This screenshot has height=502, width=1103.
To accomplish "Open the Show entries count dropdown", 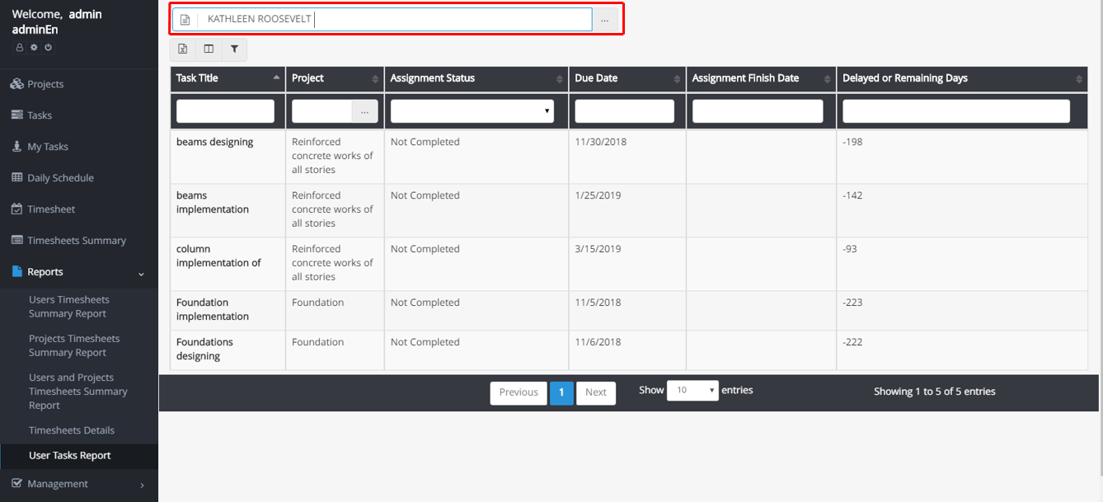I will (692, 391).
